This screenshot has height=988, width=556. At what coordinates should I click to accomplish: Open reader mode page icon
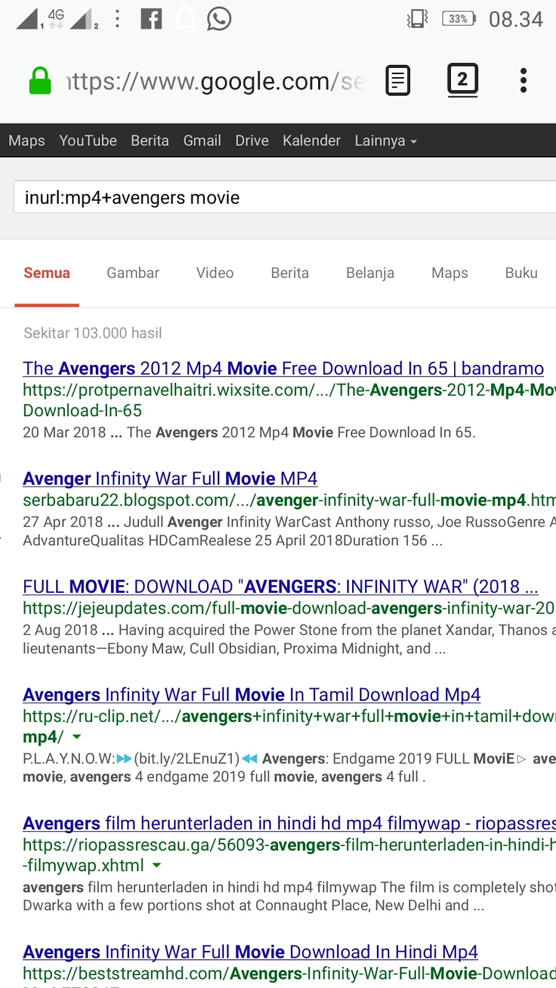click(398, 80)
